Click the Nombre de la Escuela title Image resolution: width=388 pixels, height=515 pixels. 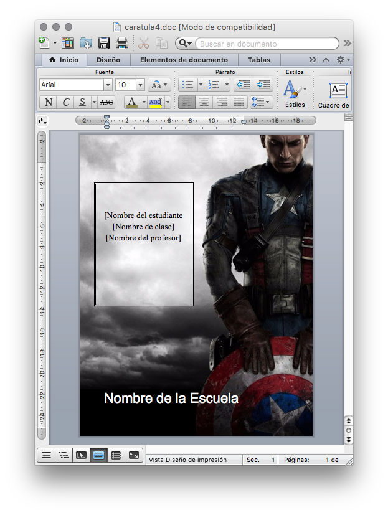(171, 398)
